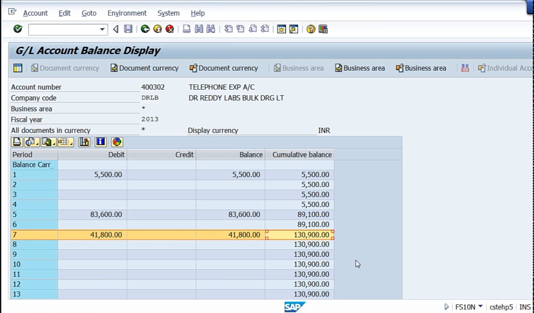
Task: Click the table columns icon below the title
Action: 18,68
